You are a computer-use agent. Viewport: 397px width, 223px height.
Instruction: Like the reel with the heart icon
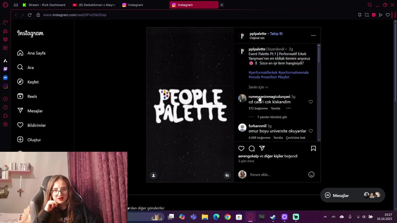[x=241, y=148]
